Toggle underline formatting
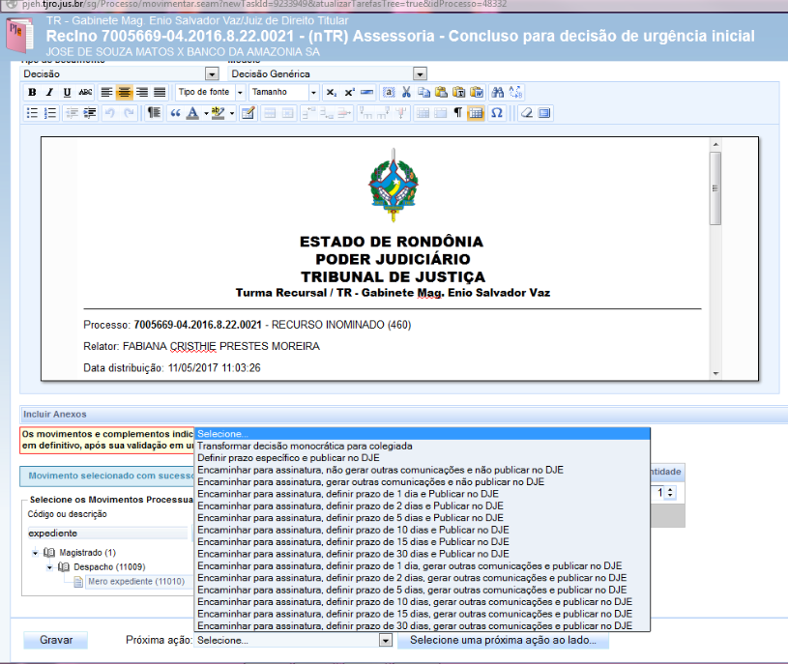Viewport: 788px width, 664px height. click(67, 92)
